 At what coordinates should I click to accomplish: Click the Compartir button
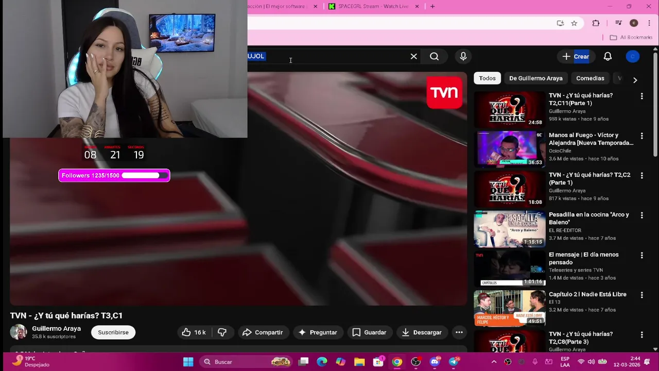coord(263,332)
